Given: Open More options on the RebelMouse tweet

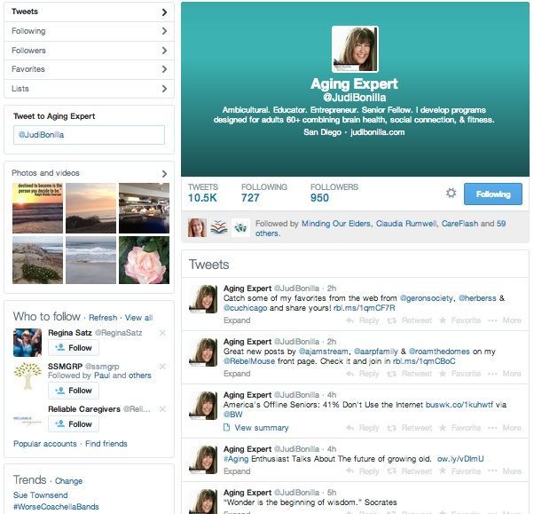Looking at the screenshot, I should click(x=505, y=374).
